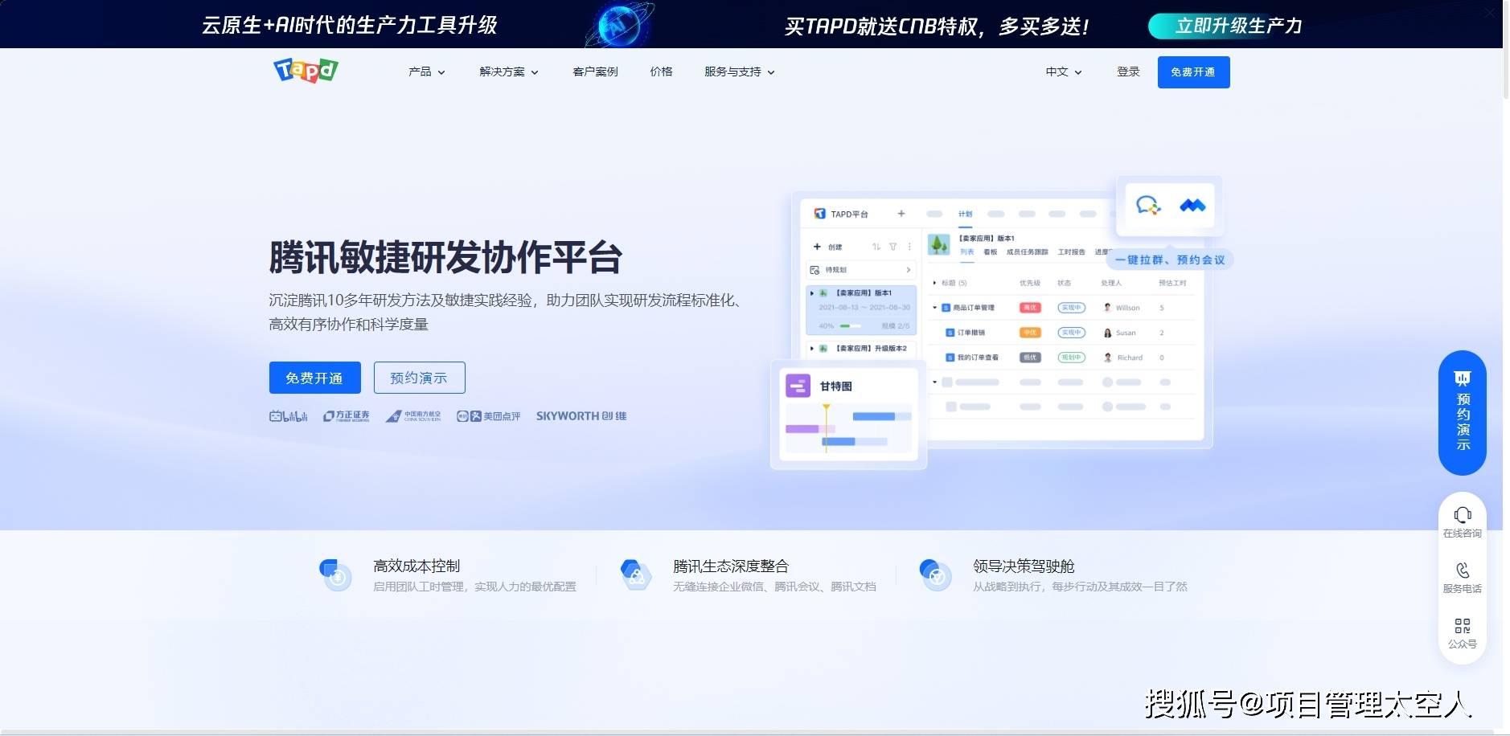This screenshot has height=736, width=1510.
Task: Click the 领导决策驾驶舱 feature icon
Action: click(936, 574)
